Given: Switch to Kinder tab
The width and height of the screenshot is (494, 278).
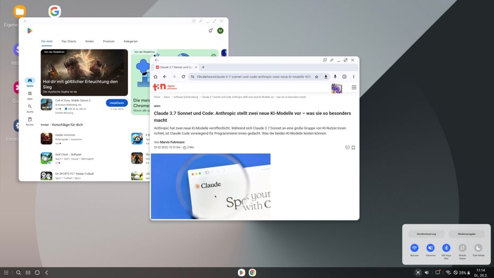Looking at the screenshot, I should point(89,41).
